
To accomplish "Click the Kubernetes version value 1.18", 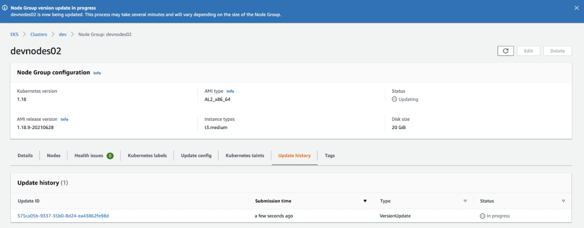I will click(22, 99).
